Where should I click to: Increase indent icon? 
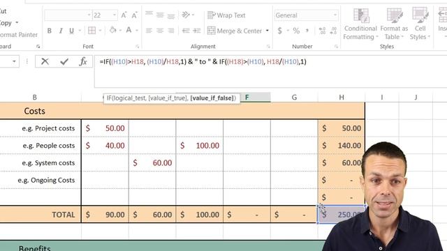(x=197, y=31)
